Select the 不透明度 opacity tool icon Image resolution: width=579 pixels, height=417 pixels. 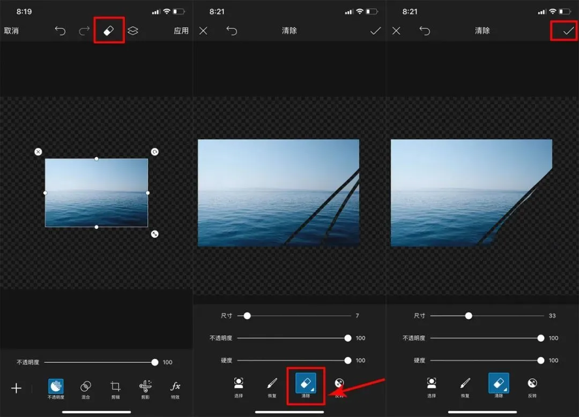[x=56, y=386]
